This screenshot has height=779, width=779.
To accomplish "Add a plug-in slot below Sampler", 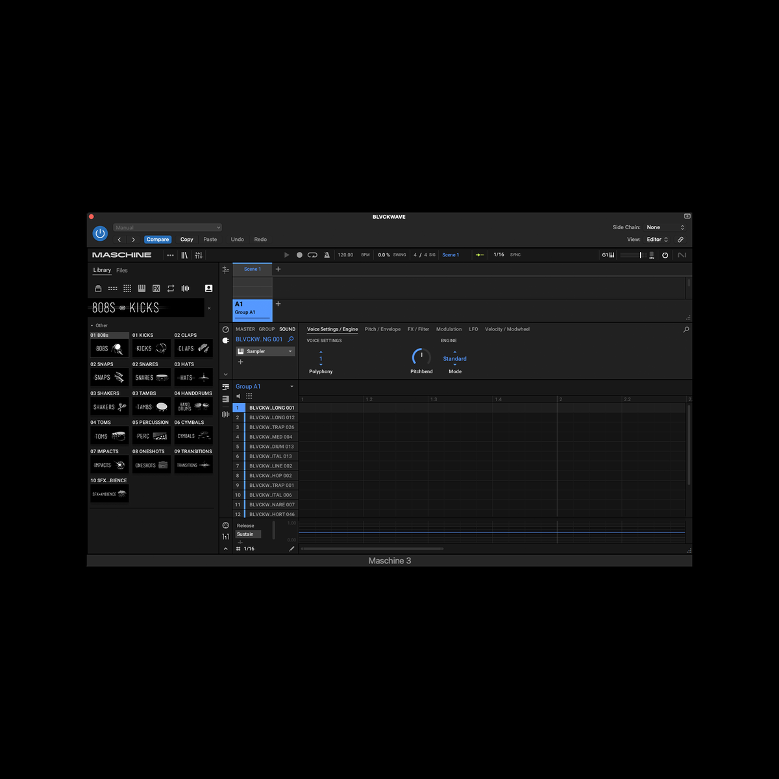I will 241,362.
